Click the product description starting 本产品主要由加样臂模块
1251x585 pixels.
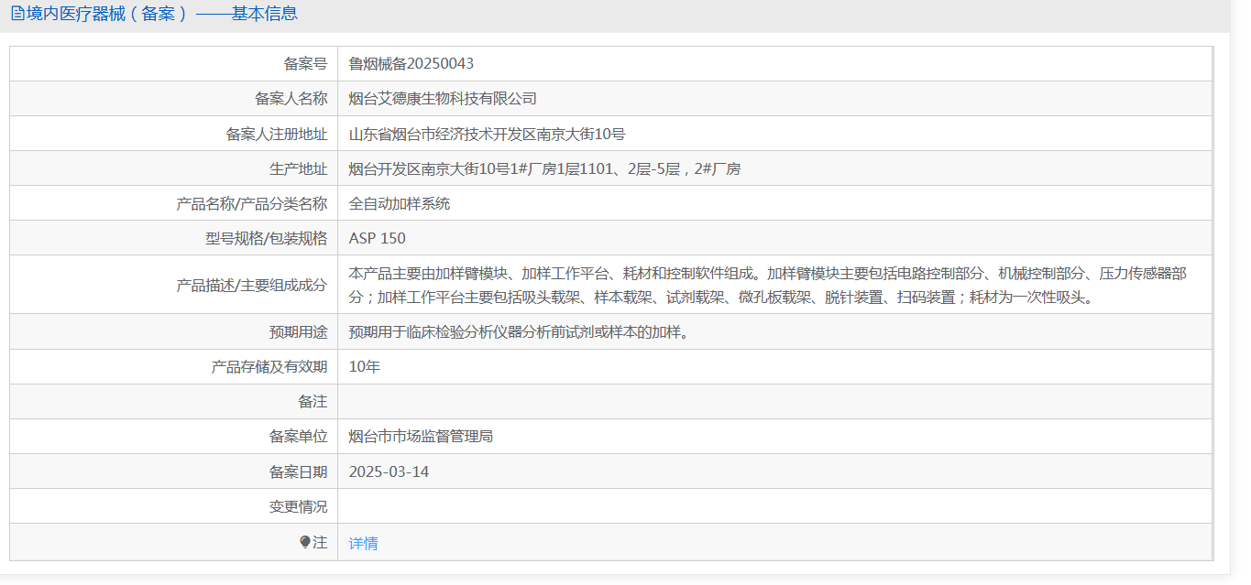[768, 285]
